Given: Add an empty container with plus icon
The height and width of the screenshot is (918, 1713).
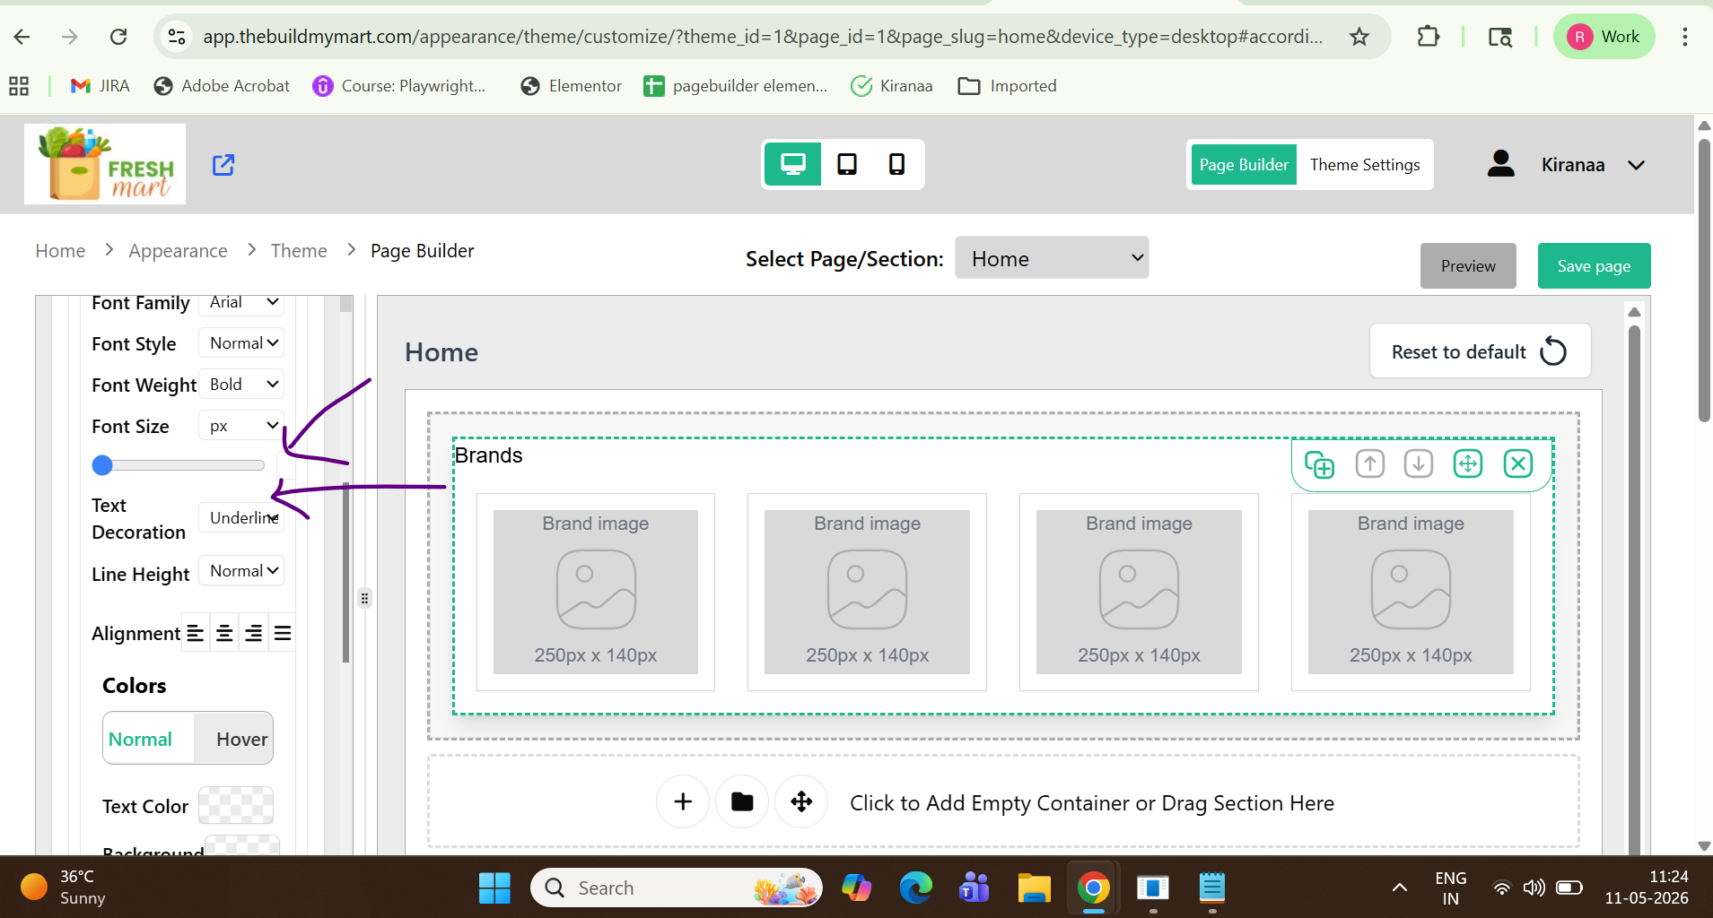Looking at the screenshot, I should click(683, 801).
